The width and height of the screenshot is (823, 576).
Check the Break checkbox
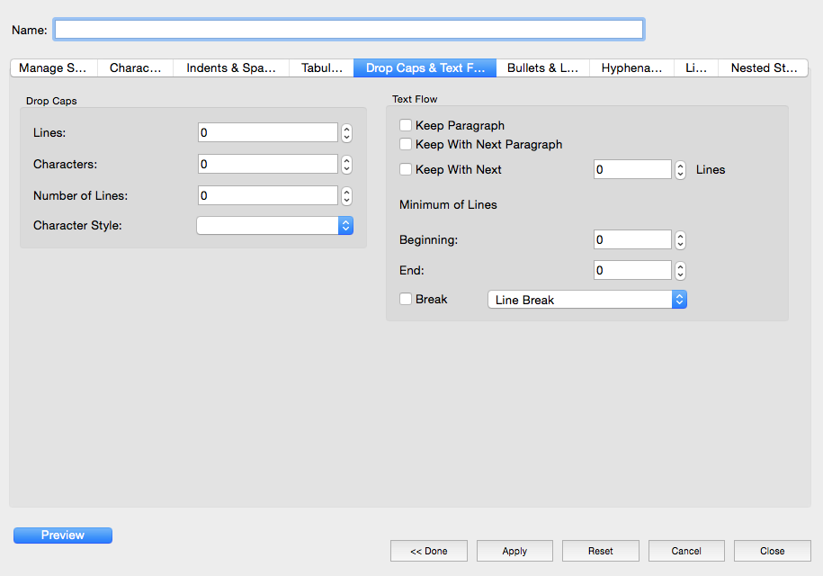click(x=406, y=300)
